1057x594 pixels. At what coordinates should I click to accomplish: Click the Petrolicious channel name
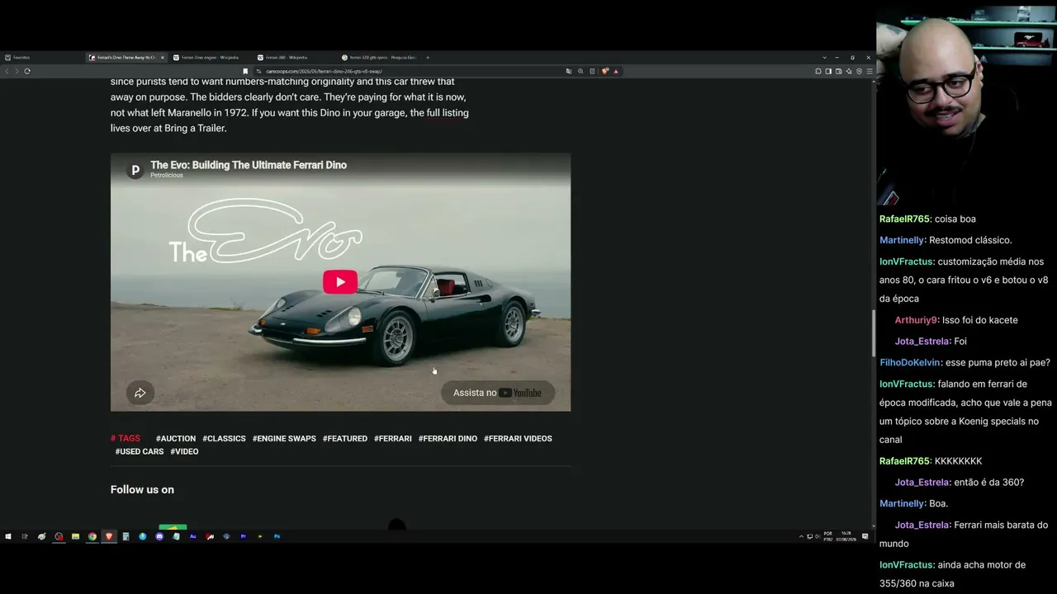(x=167, y=176)
